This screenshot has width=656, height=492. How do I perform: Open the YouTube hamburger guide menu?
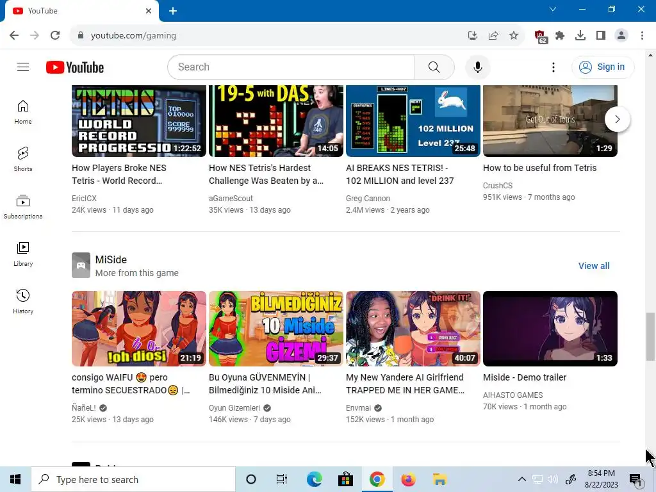[23, 67]
